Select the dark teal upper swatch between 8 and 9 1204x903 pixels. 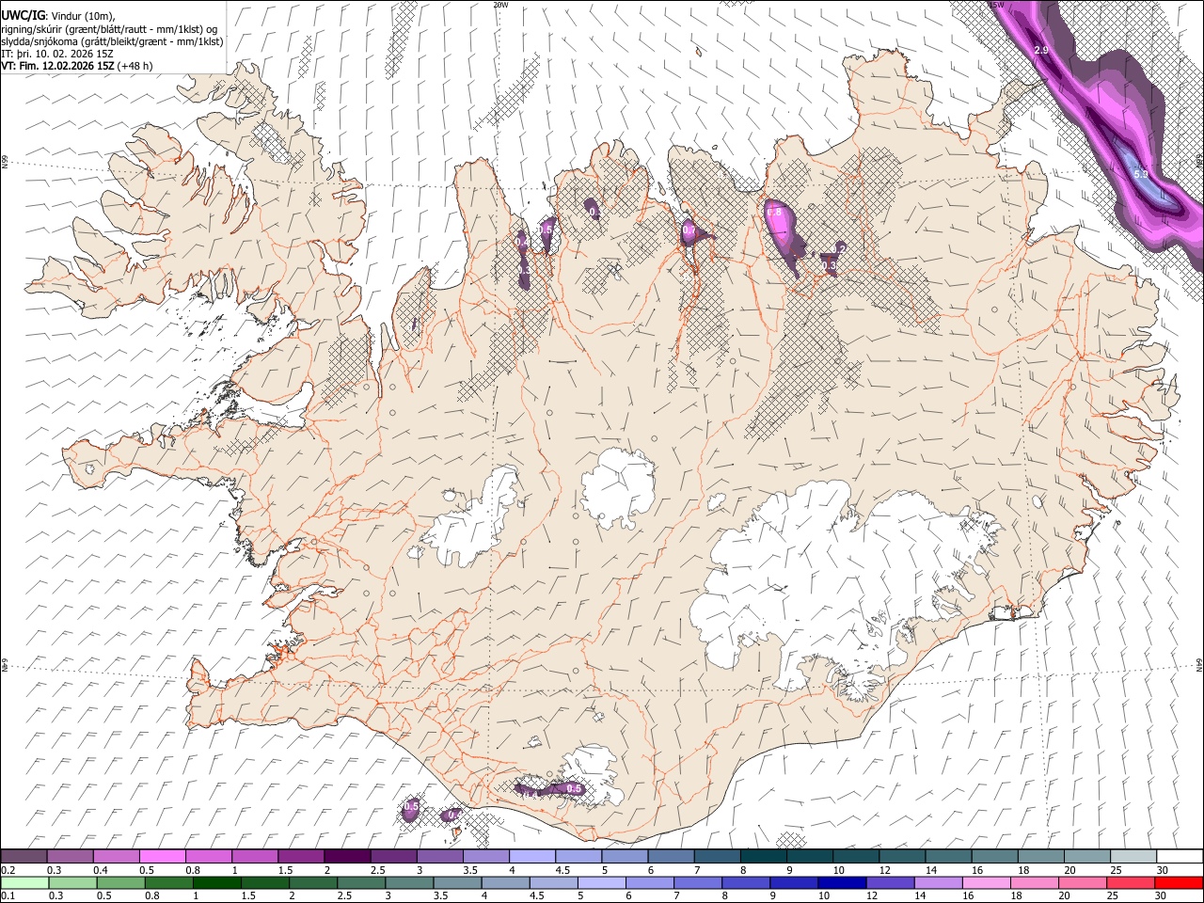click(x=762, y=856)
